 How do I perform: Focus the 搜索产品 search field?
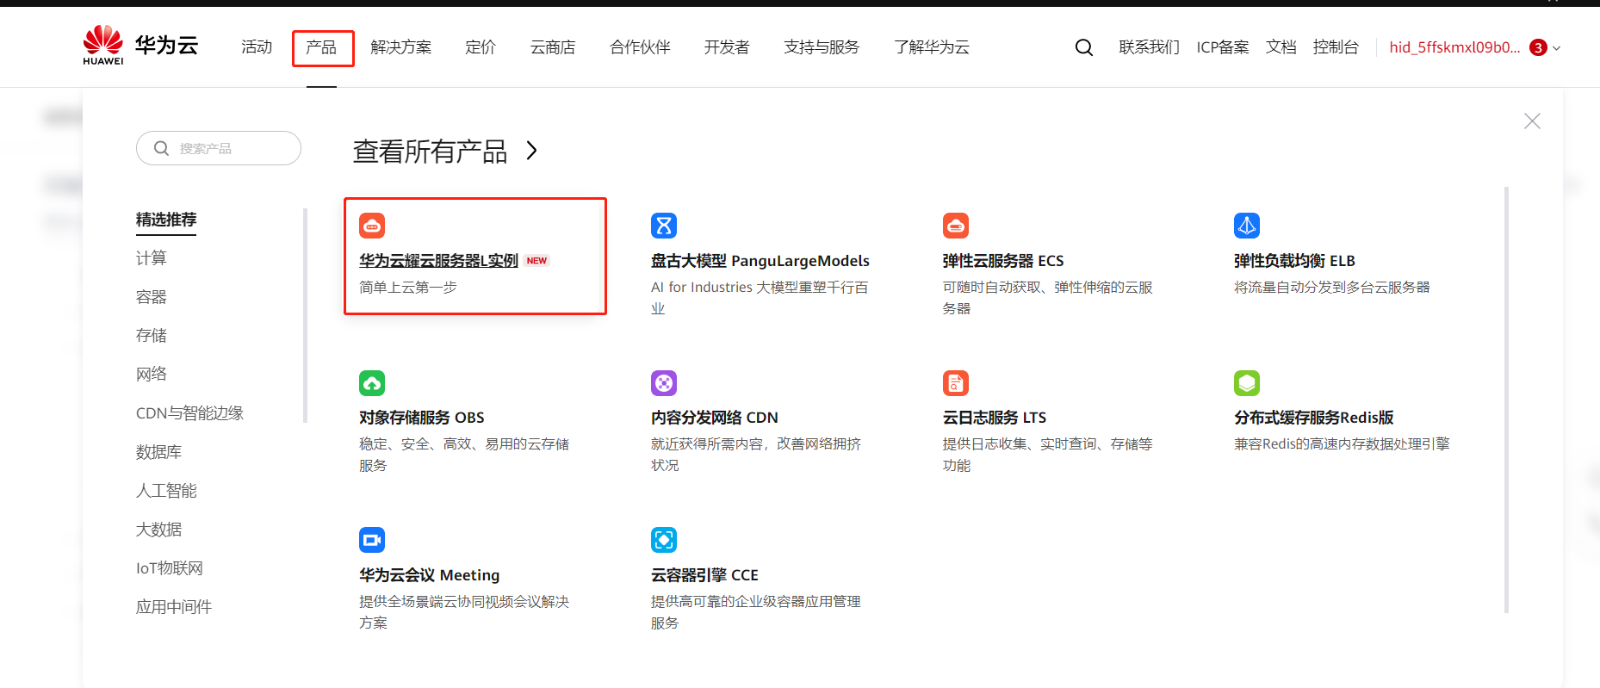(x=219, y=148)
